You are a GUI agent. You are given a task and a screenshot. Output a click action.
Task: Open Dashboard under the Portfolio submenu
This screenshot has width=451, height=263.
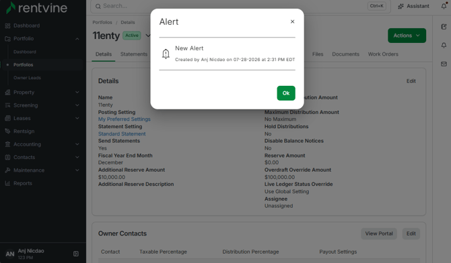[x=25, y=52]
